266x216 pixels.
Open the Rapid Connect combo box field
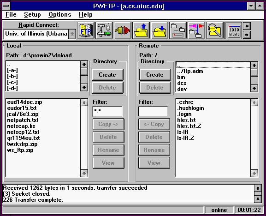click(x=36, y=34)
